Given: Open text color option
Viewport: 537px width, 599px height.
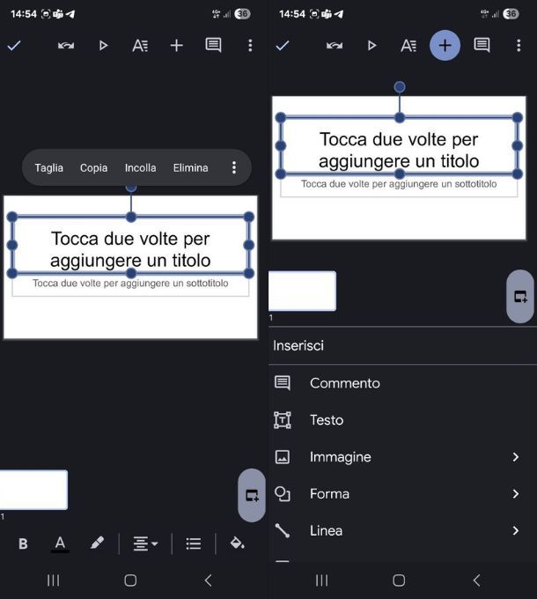Looking at the screenshot, I should (x=60, y=544).
